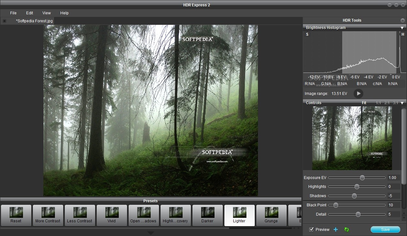Click the Shadows slider handle
The image size is (407, 236).
pyautogui.click(x=354, y=196)
